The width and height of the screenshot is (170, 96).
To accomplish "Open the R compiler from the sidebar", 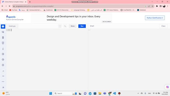I will pyautogui.click(x=3, y=32).
